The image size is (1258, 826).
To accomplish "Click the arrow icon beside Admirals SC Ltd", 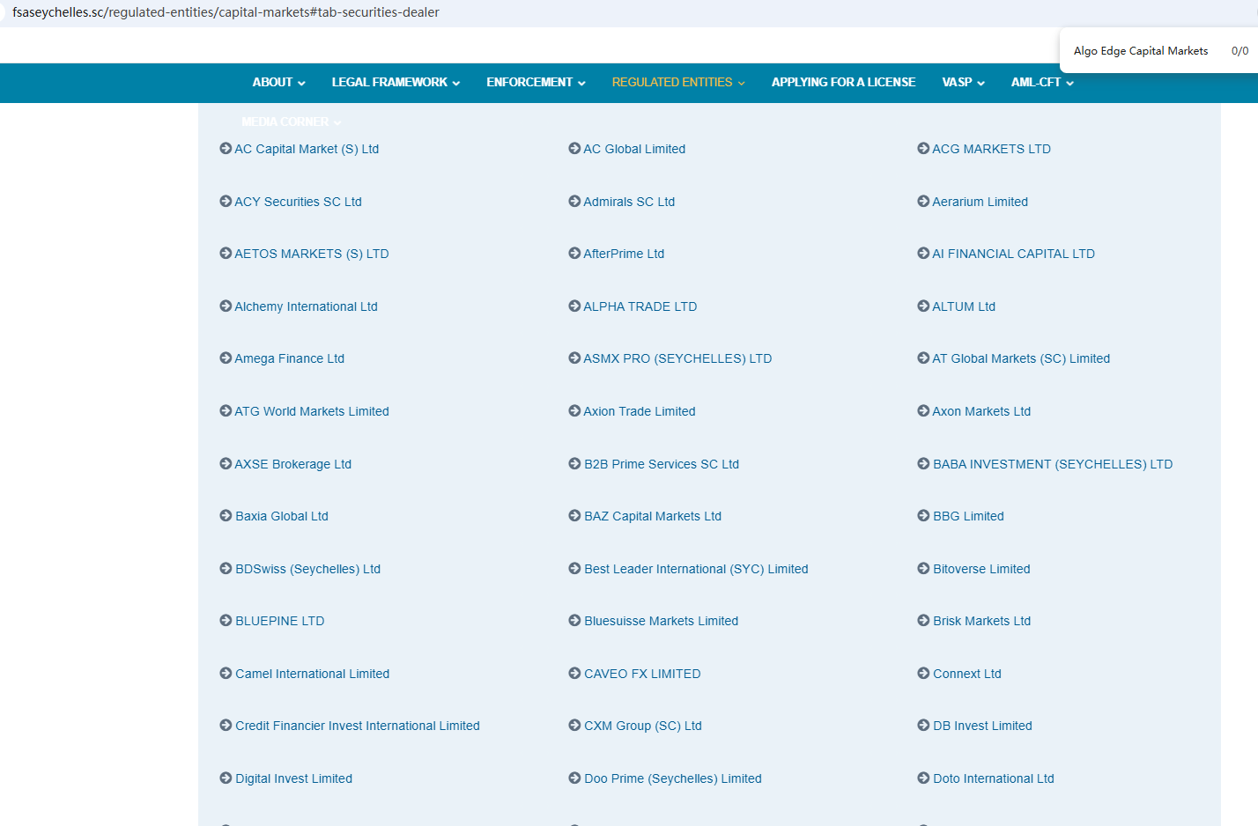I will (574, 202).
